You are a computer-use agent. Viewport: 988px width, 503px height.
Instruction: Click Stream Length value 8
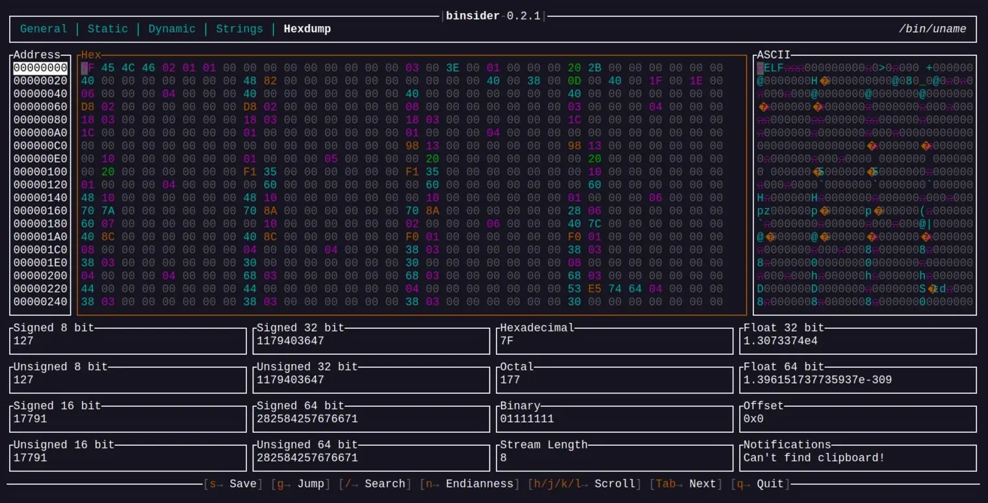504,458
